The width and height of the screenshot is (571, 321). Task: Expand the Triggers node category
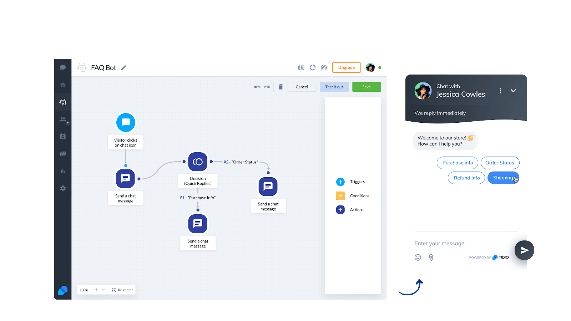click(340, 182)
